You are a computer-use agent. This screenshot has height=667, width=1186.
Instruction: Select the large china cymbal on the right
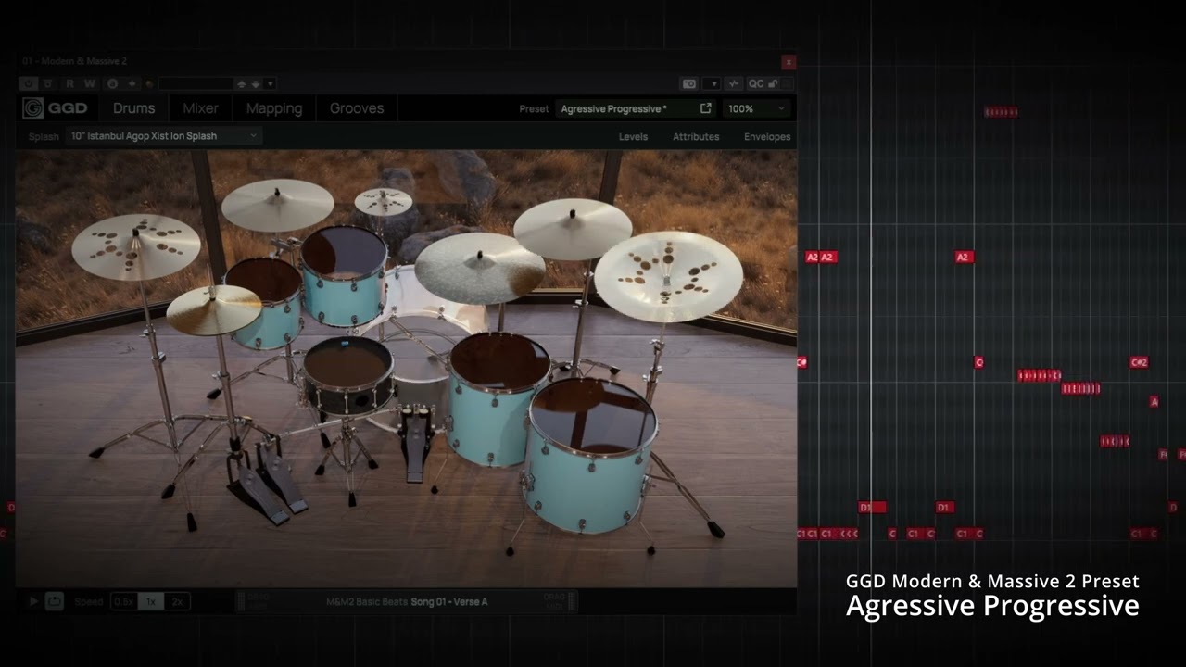pos(668,275)
